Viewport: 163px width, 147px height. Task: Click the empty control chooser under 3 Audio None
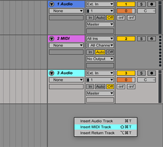click(66, 87)
